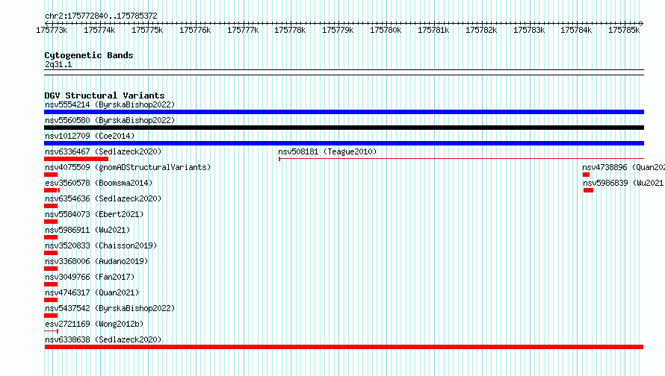
Task: Open variant nsv3520833 (Chaisson2019) label
Action: point(101,245)
